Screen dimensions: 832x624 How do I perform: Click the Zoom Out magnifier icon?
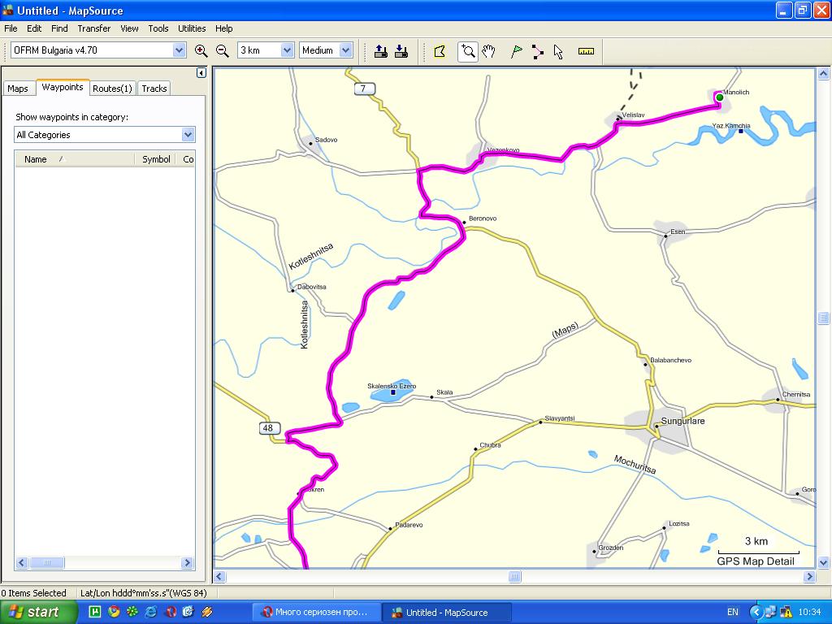(x=223, y=51)
